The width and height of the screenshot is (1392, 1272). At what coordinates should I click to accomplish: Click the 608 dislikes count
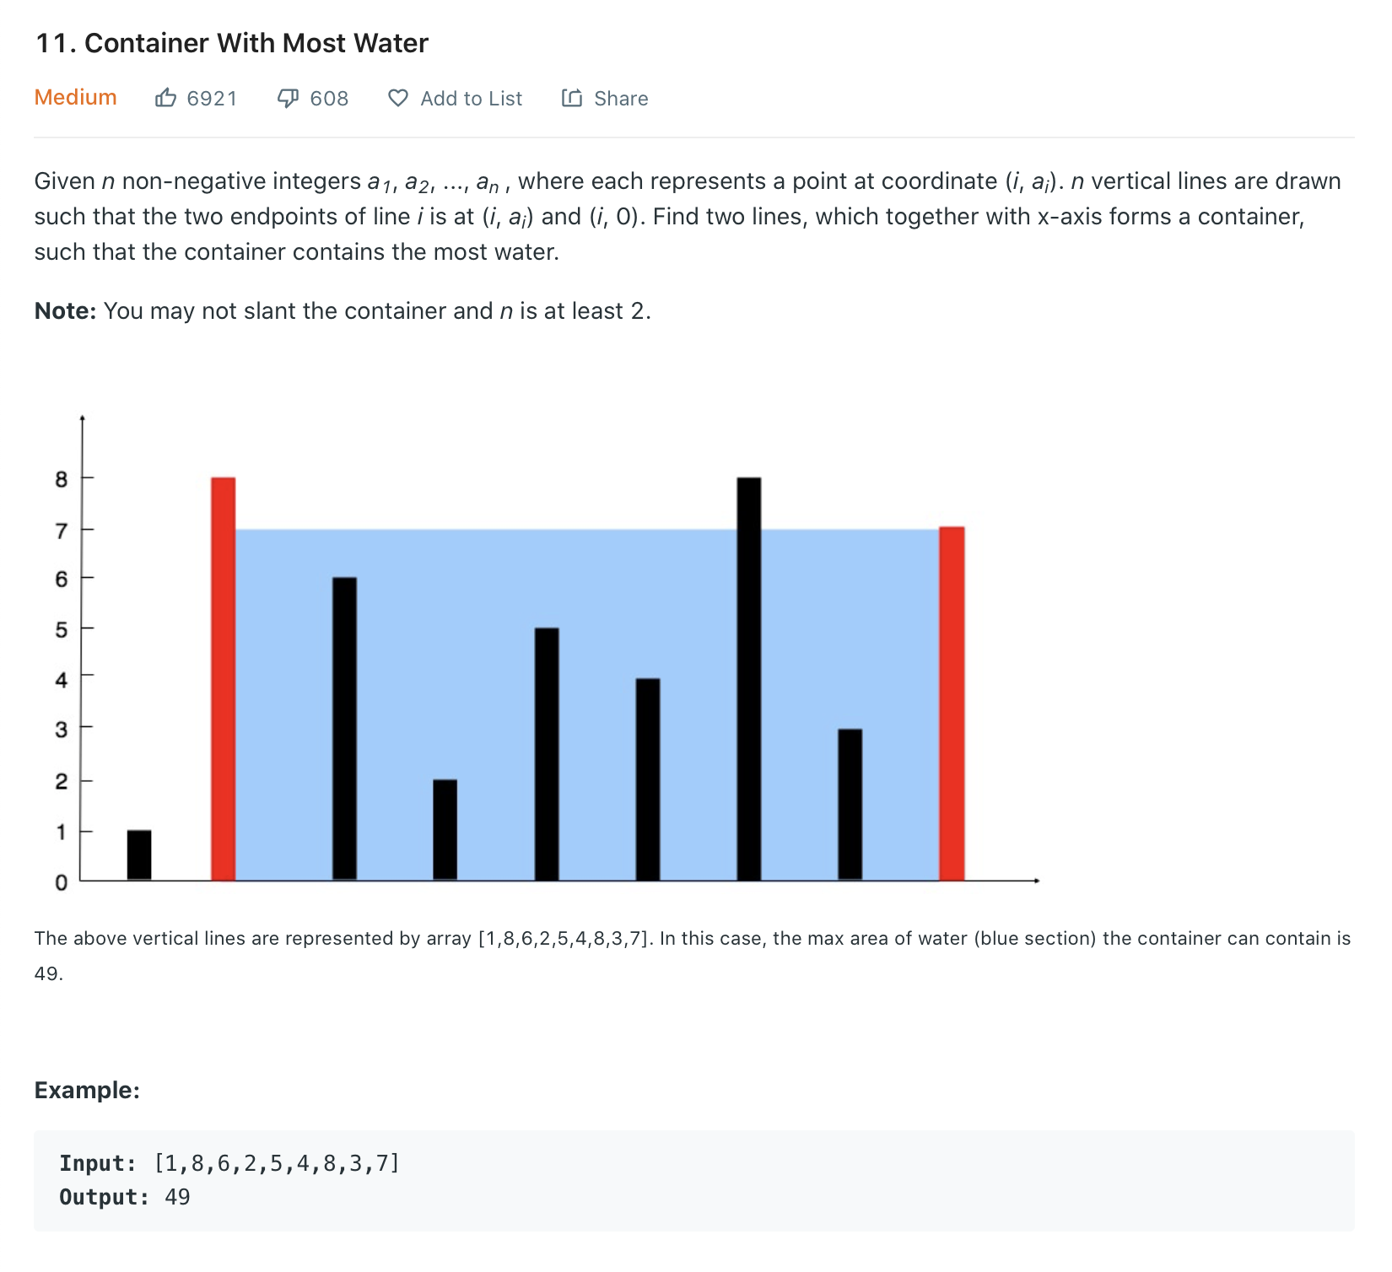point(329,99)
